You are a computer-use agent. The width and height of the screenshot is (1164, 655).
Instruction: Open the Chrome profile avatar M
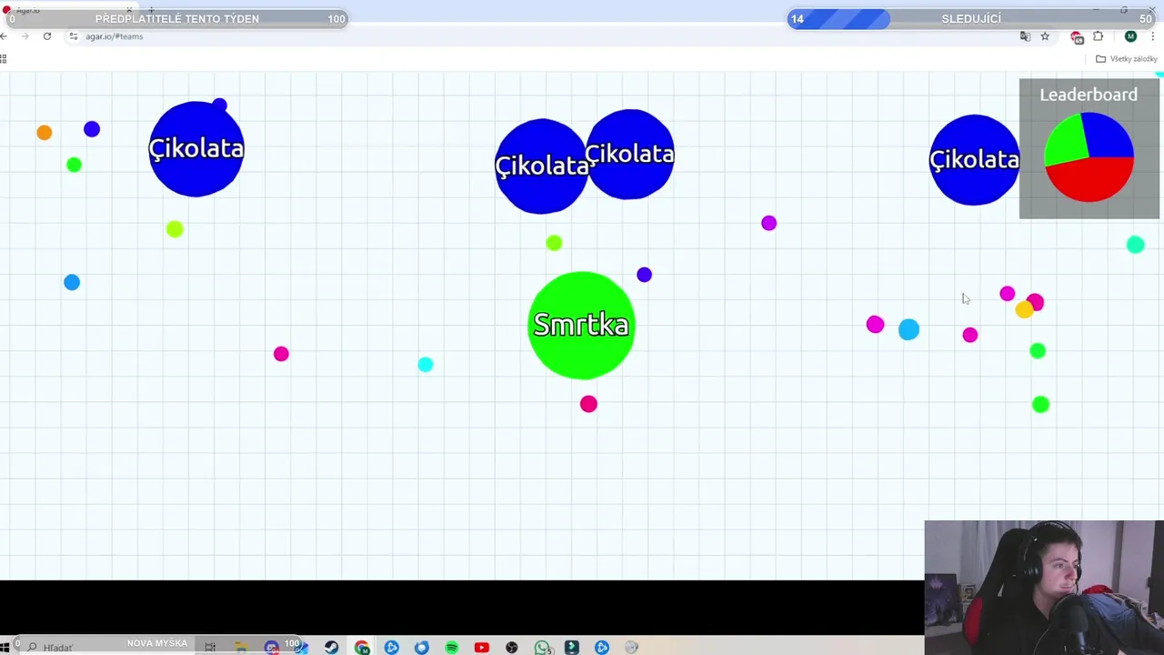(x=1130, y=36)
